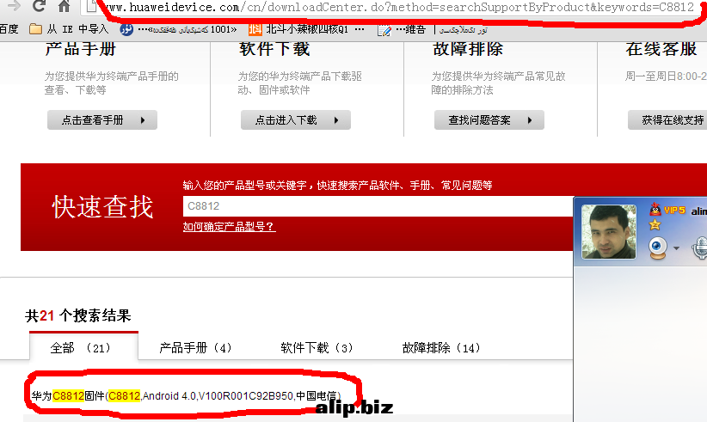The width and height of the screenshot is (707, 422).
Task: Start voice call with QQ microphone icon
Action: coord(700,248)
